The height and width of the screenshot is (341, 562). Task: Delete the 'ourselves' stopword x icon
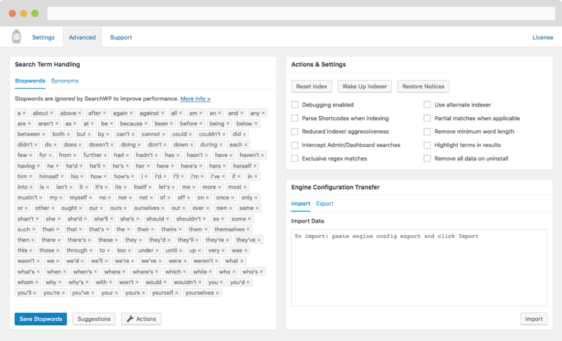[x=163, y=208]
